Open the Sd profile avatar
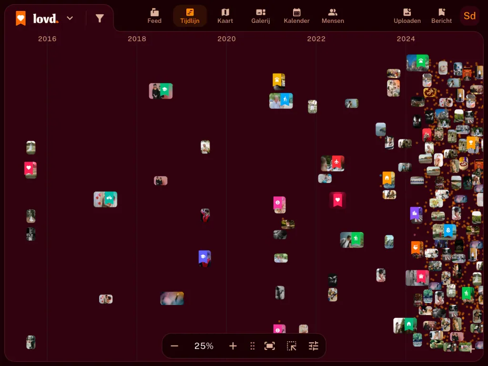 coord(469,16)
